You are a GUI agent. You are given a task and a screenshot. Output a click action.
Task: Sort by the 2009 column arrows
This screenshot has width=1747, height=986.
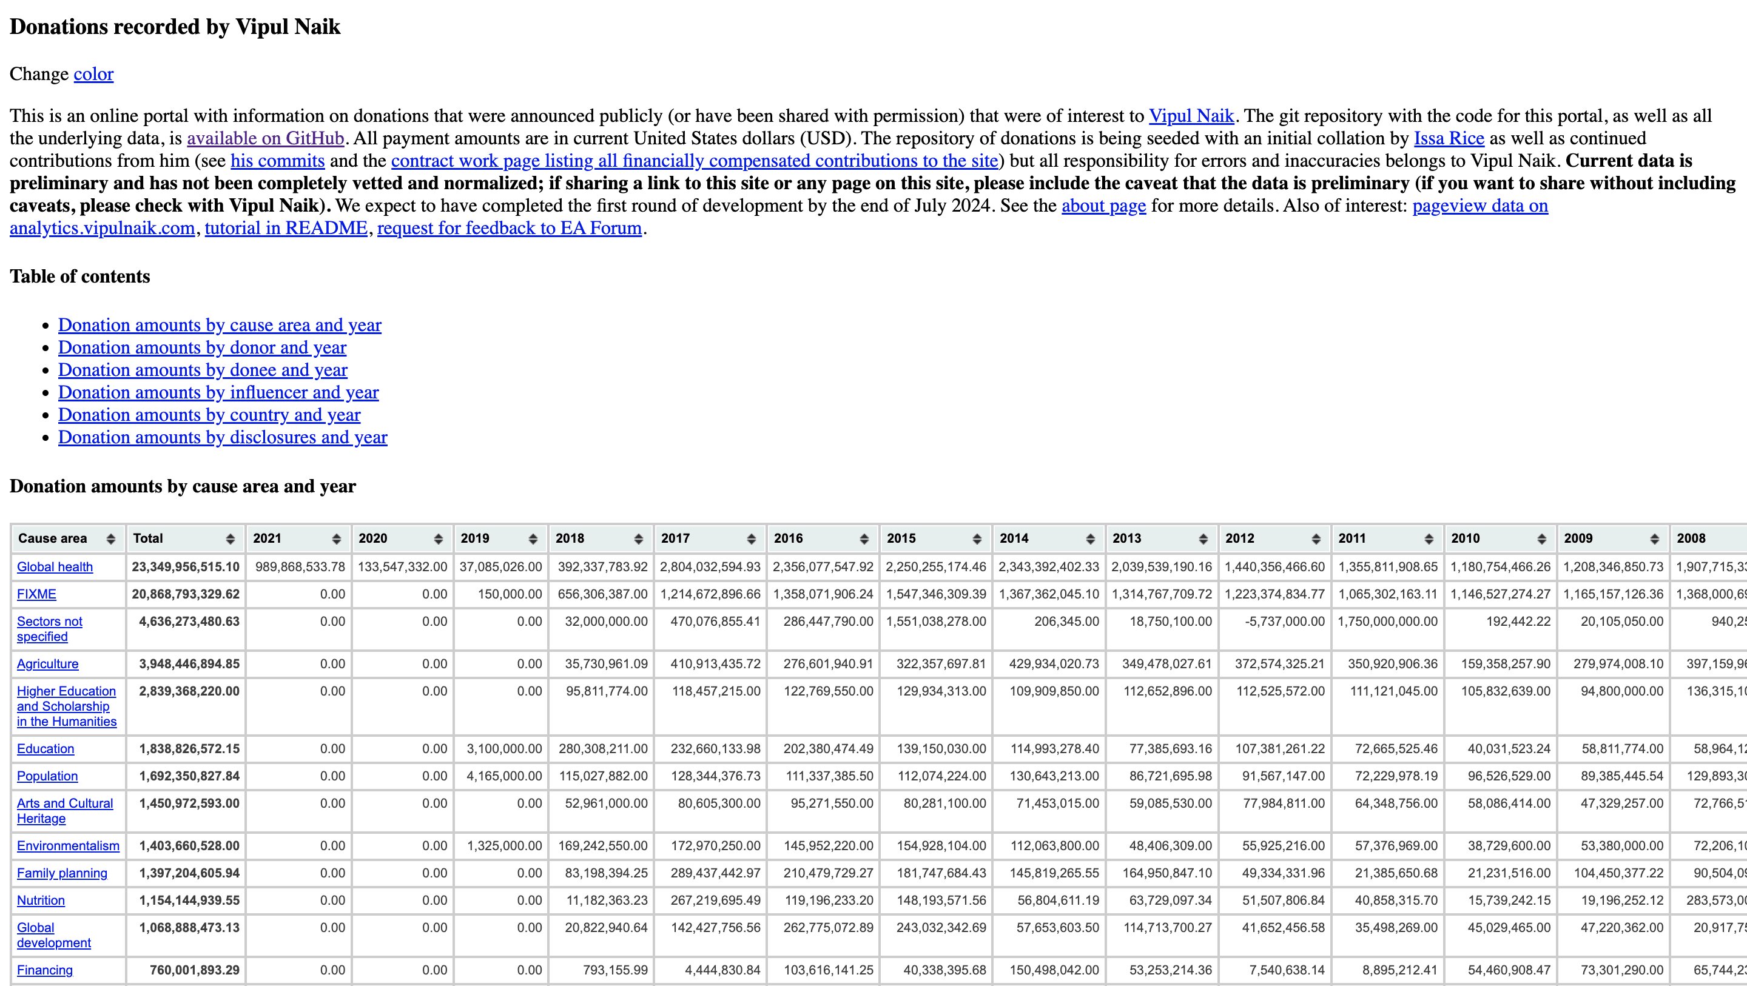[1655, 539]
